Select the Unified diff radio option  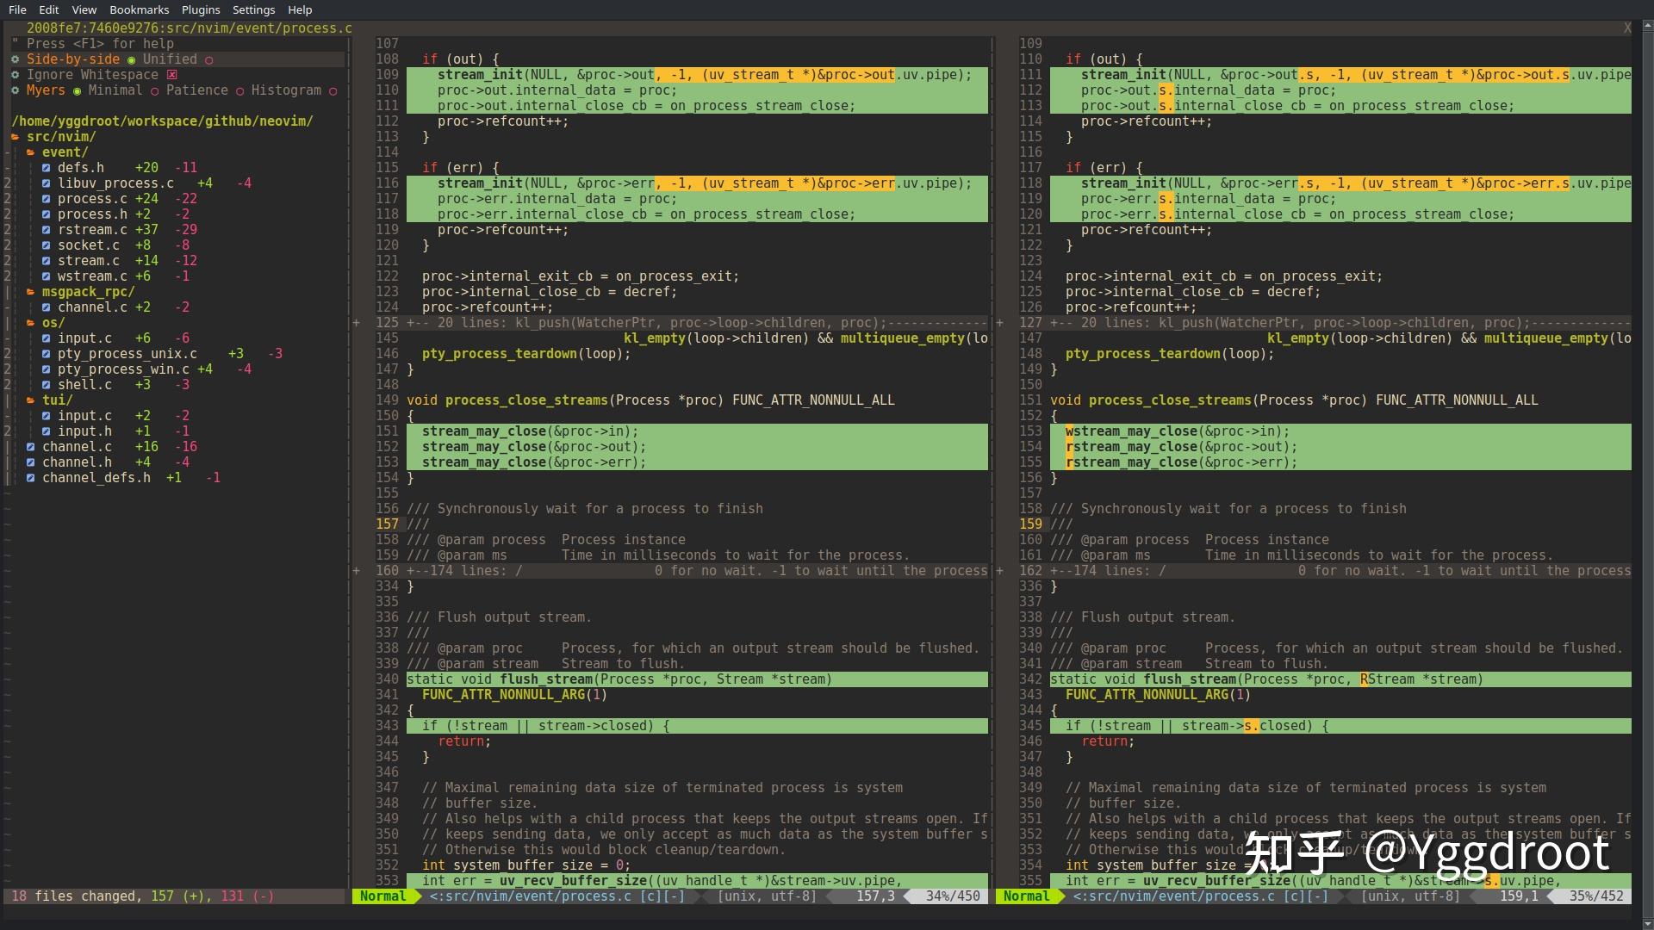[x=208, y=59]
